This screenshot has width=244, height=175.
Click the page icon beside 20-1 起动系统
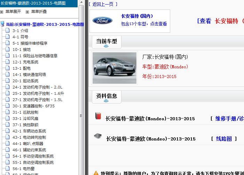(7, 81)
